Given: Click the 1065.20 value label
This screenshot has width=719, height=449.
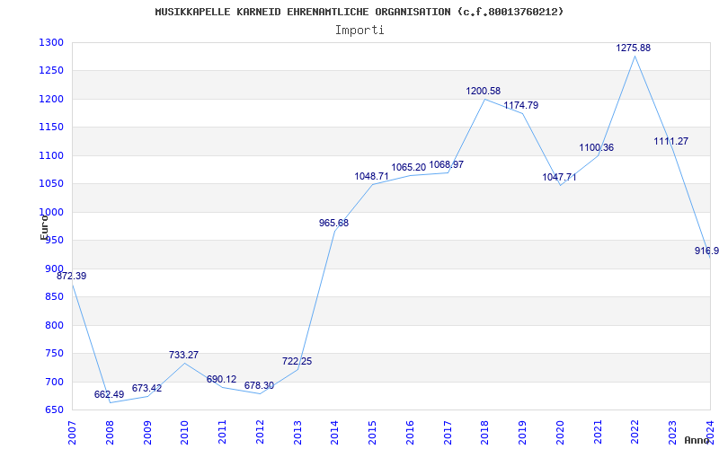Looking at the screenshot, I should 409,167.
